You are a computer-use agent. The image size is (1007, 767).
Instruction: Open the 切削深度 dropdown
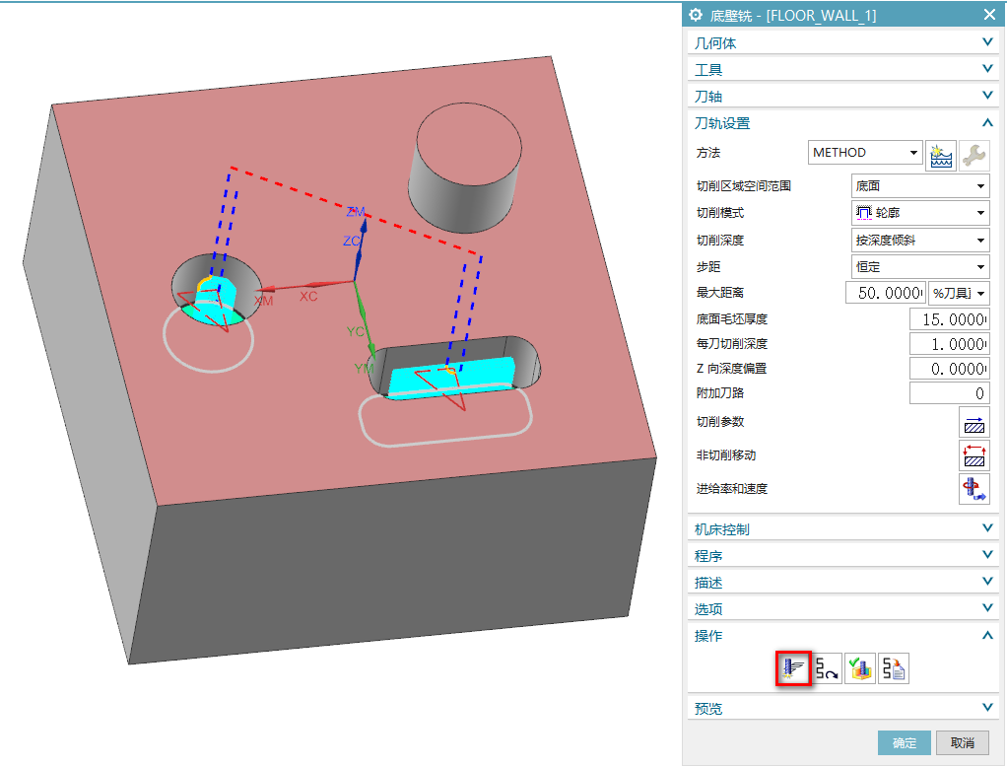[919, 240]
